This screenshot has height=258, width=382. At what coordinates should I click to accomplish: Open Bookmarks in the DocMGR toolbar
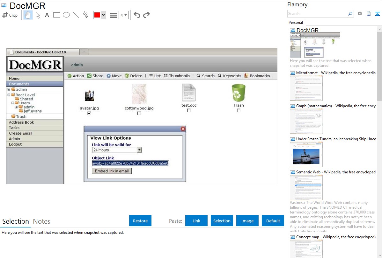coord(257,76)
